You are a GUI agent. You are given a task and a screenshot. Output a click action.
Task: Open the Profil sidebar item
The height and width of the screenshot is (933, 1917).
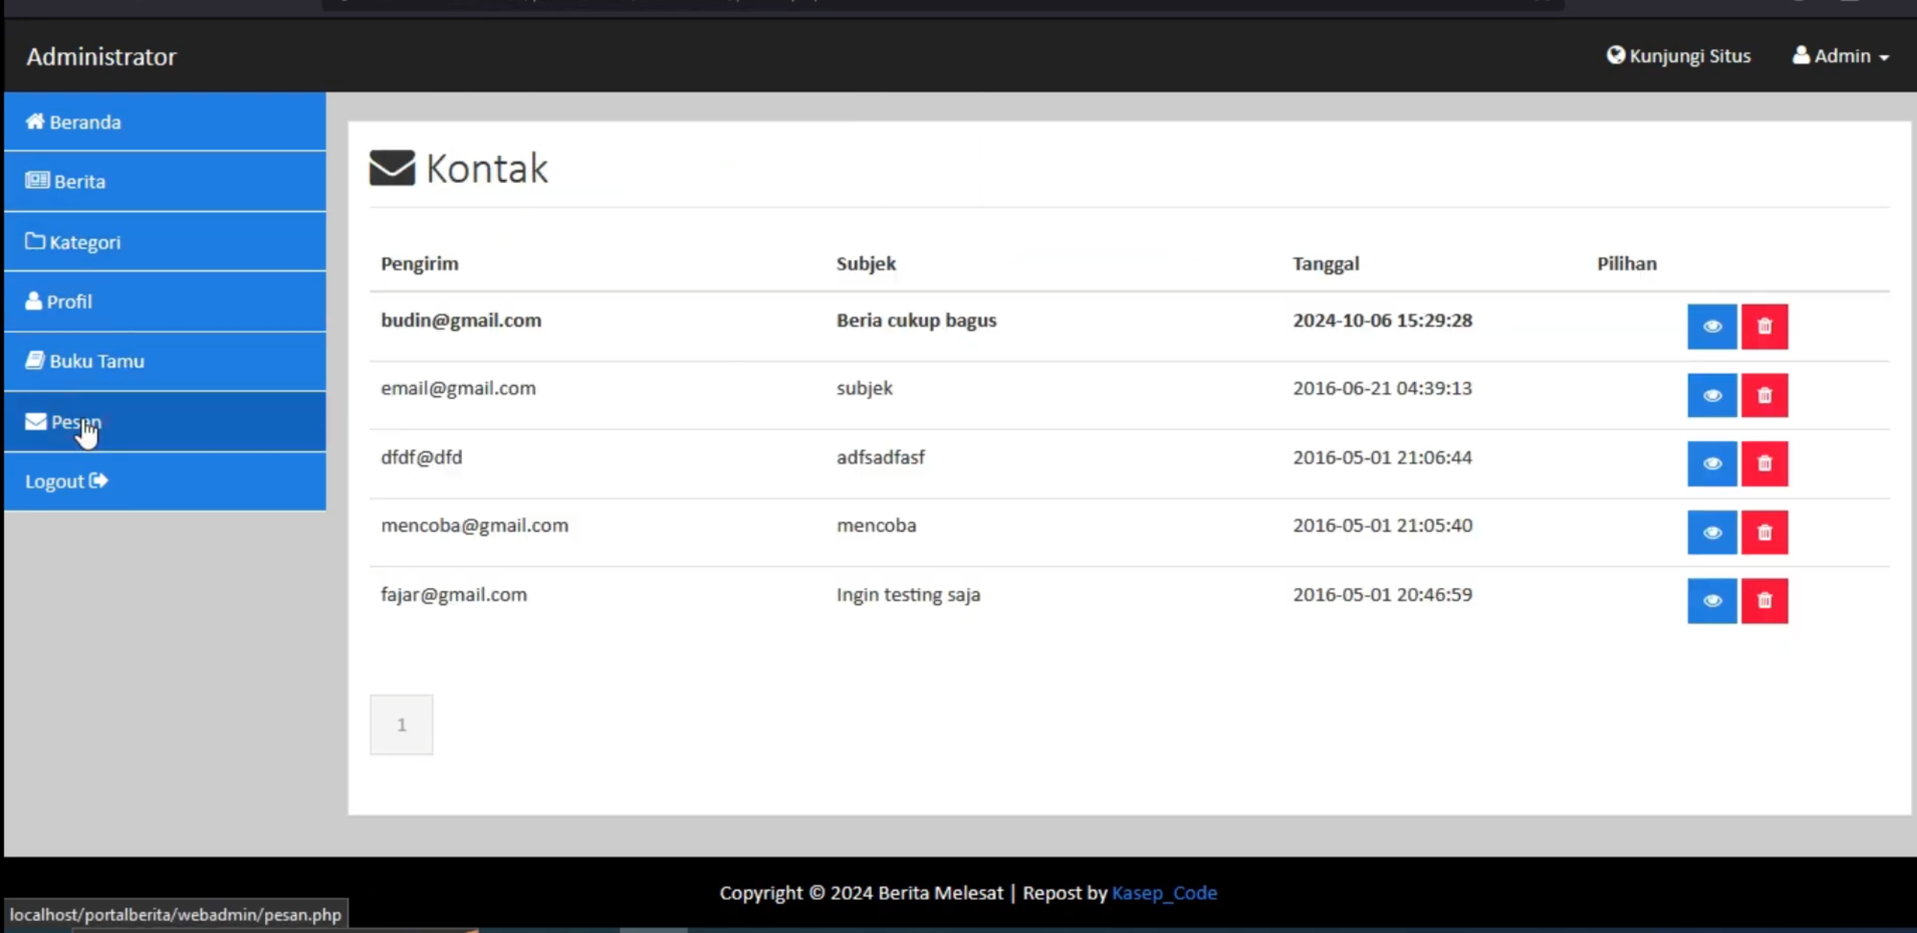(x=165, y=301)
